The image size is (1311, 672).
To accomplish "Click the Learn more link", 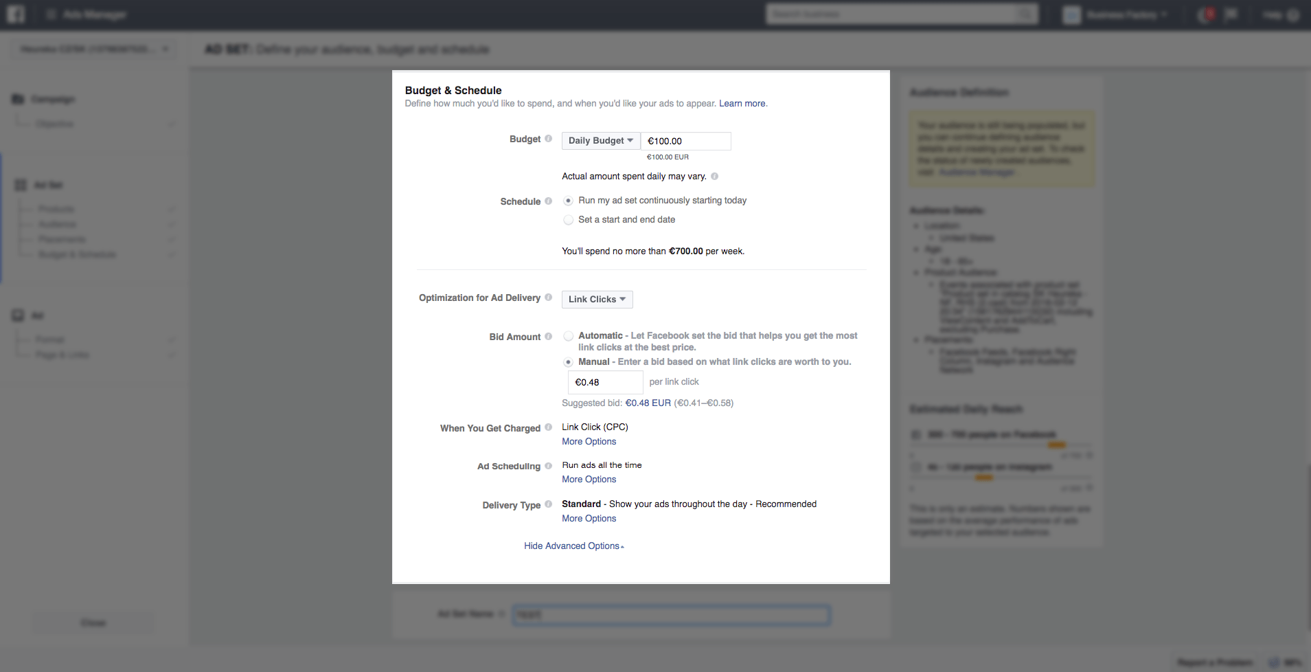I will [742, 104].
